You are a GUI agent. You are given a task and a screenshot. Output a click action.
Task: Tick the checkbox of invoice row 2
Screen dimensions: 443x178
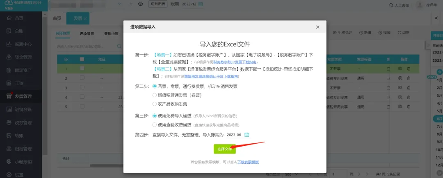point(82,78)
